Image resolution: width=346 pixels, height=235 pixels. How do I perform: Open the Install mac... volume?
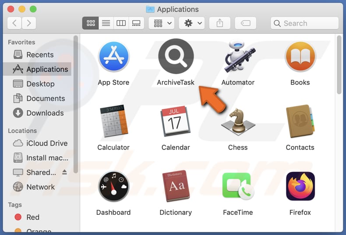pos(38,158)
